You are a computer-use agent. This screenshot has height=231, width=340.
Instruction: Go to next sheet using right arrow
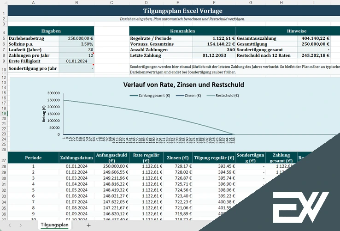20,225
